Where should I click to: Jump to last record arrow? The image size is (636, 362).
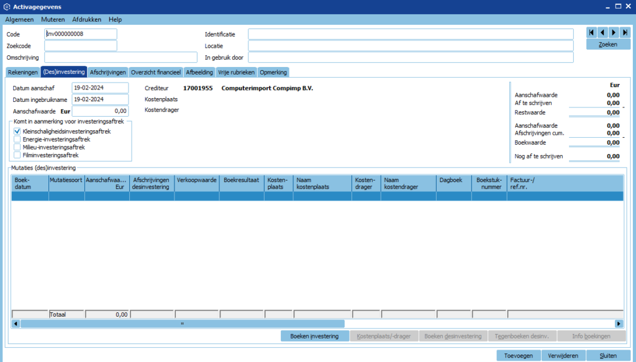tap(625, 32)
